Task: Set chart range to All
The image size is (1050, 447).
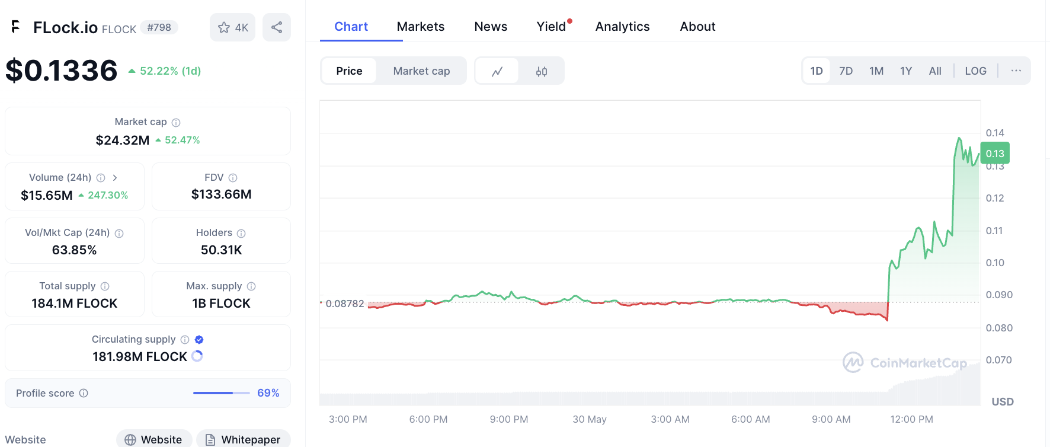Action: click(935, 71)
